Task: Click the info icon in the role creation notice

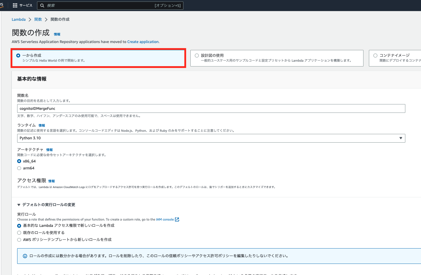Action: pos(25,256)
